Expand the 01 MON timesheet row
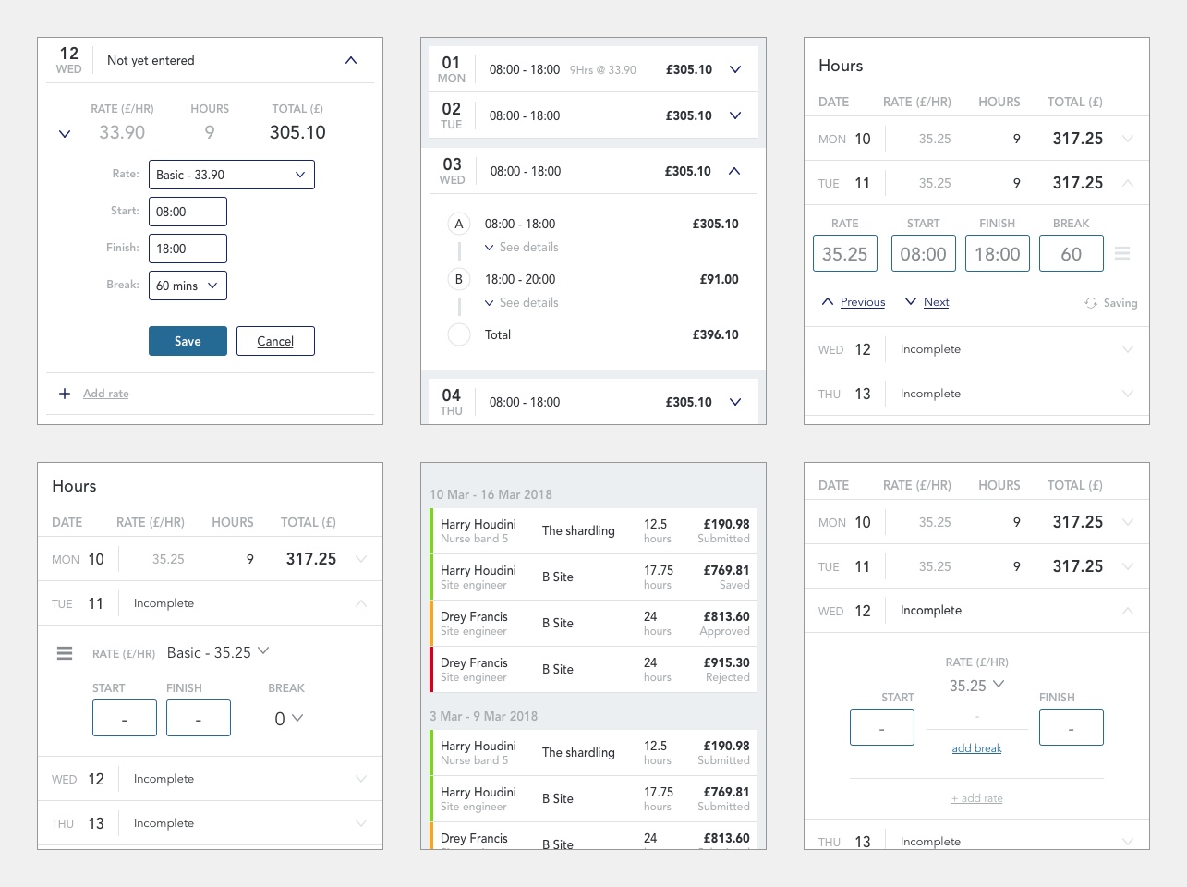Screen dimensions: 1187x887 click(x=735, y=69)
